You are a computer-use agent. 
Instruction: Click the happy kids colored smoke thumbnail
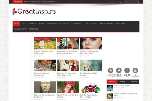(x=91, y=65)
